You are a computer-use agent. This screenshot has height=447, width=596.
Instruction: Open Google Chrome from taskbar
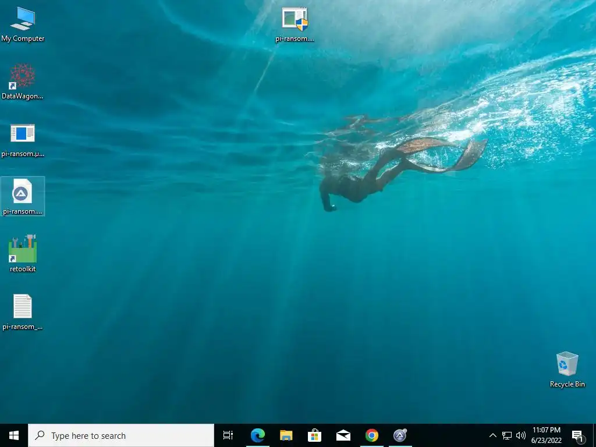372,435
